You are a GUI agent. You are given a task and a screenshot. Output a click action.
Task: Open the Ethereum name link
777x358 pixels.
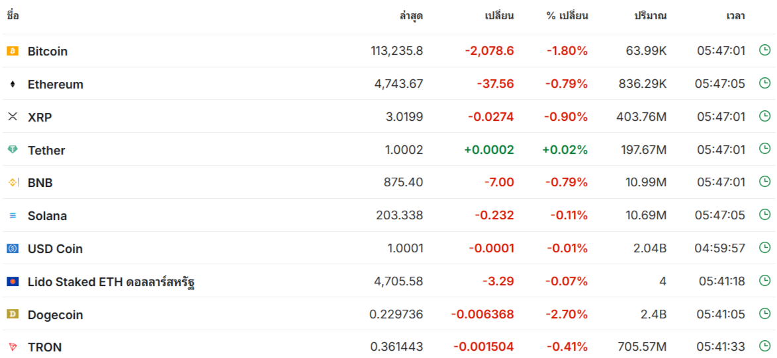(x=56, y=84)
